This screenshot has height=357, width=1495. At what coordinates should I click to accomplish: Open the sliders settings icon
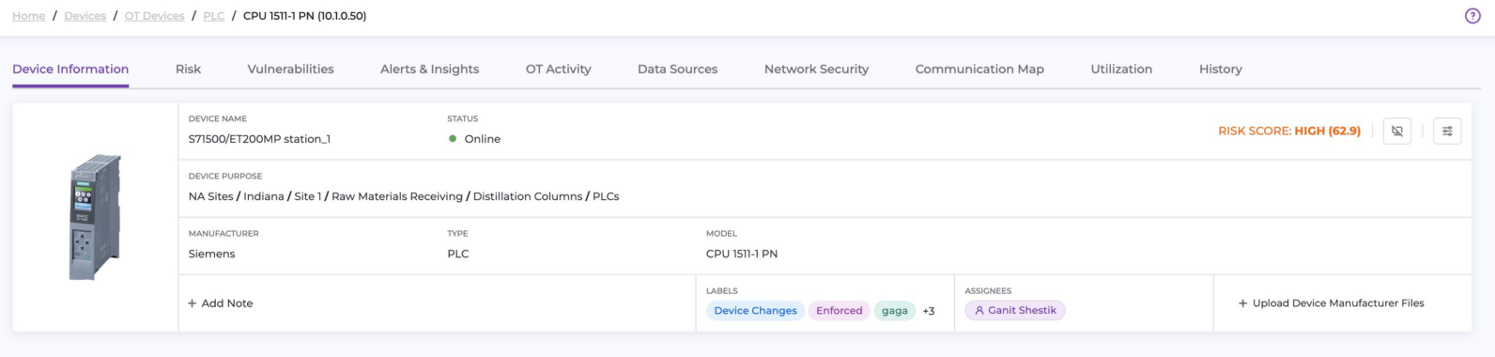tap(1447, 132)
